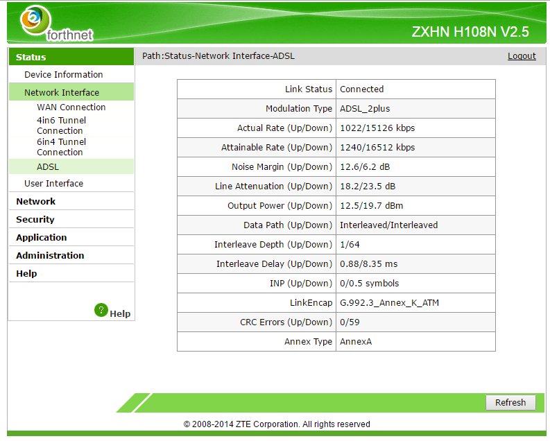Open Device Information page

click(64, 75)
